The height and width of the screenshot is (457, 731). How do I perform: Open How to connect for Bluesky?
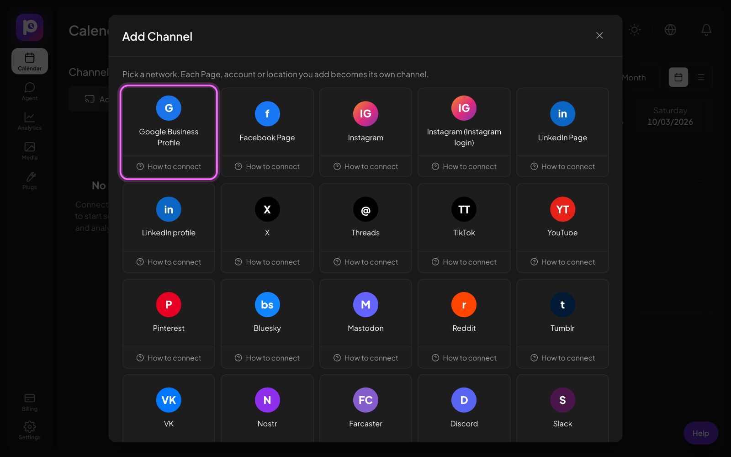[267, 358]
